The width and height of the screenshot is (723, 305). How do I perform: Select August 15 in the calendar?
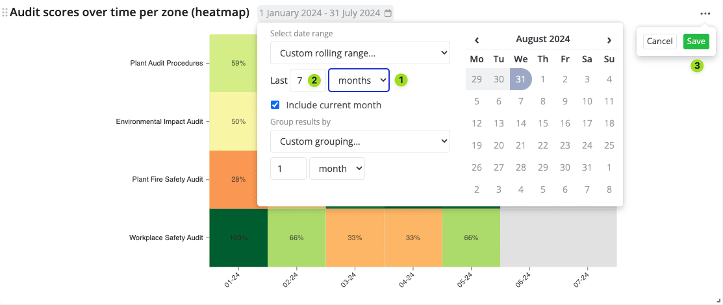543,123
